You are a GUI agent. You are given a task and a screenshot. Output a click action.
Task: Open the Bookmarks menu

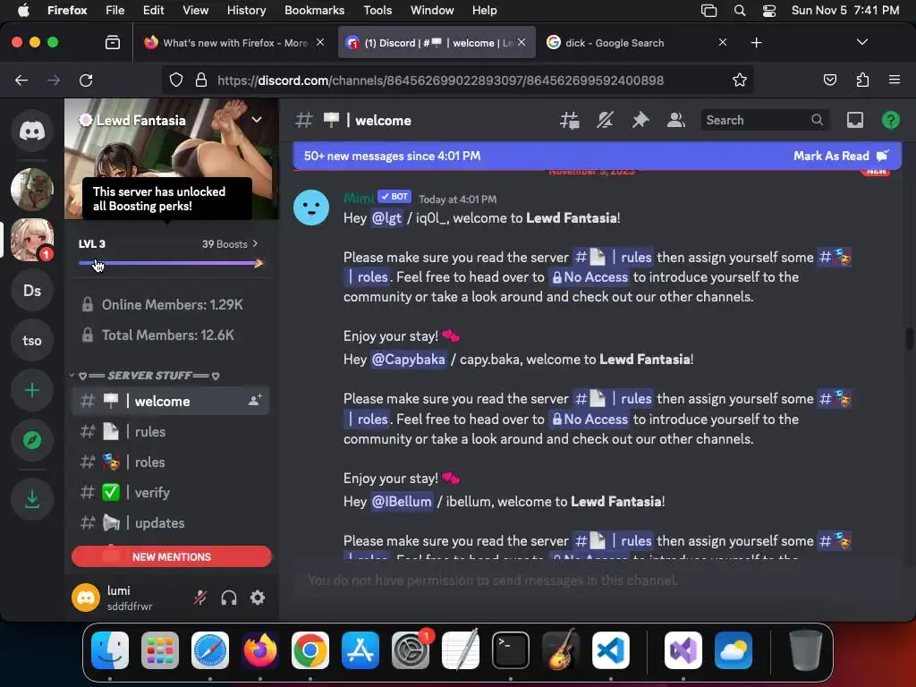coord(314,10)
